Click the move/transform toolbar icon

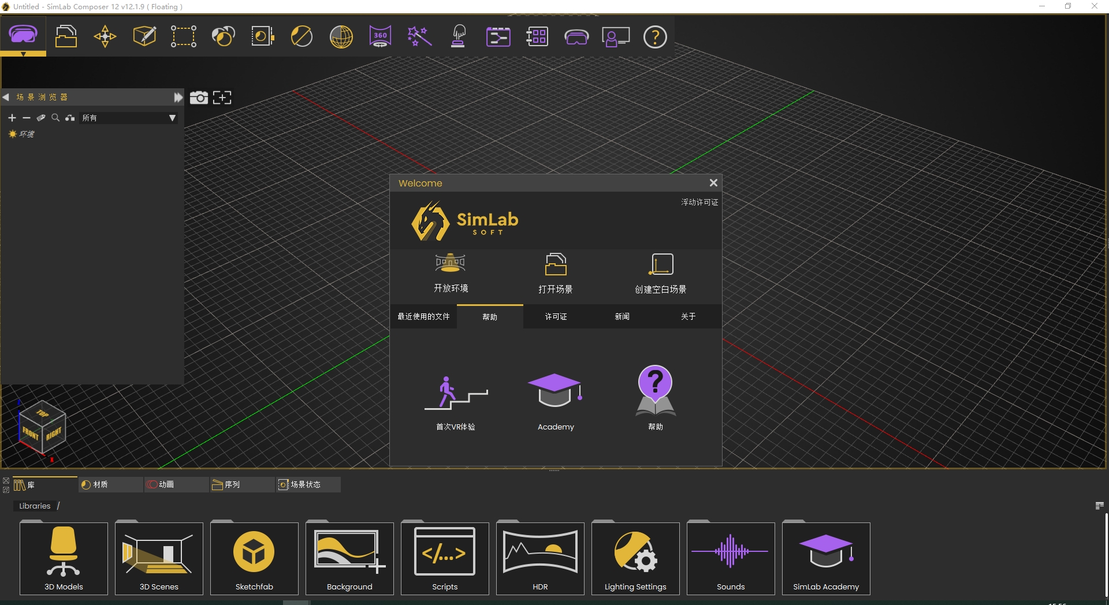[x=105, y=36]
